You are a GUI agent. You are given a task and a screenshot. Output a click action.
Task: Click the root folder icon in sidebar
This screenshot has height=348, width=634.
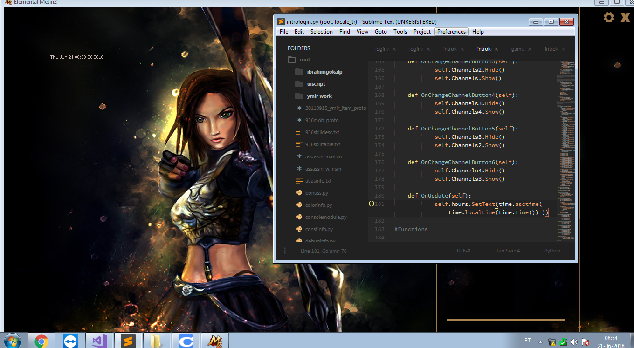pyautogui.click(x=292, y=60)
